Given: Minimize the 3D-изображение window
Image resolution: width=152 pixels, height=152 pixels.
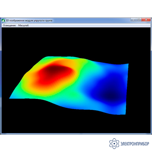Looking at the screenshot, I should [x=133, y=20].
